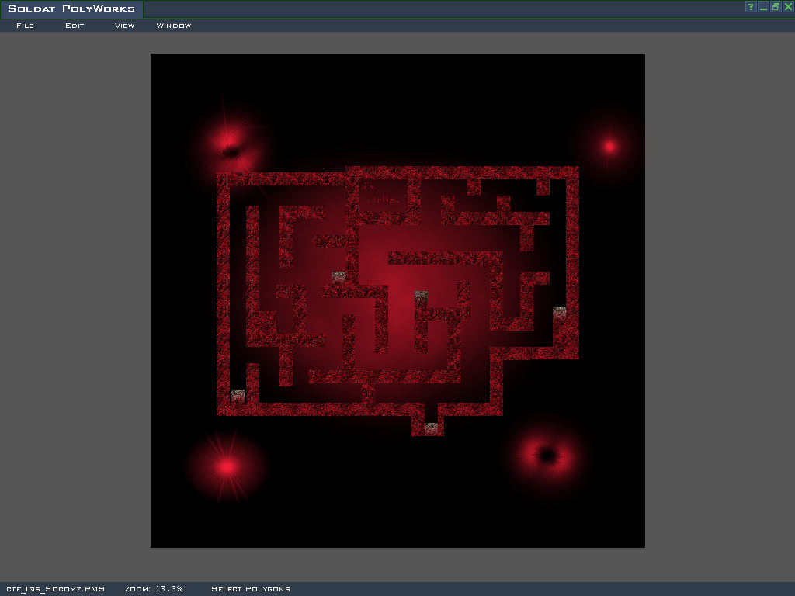Close the Soldat PolyWorks window
The image size is (795, 596).
coord(788,7)
